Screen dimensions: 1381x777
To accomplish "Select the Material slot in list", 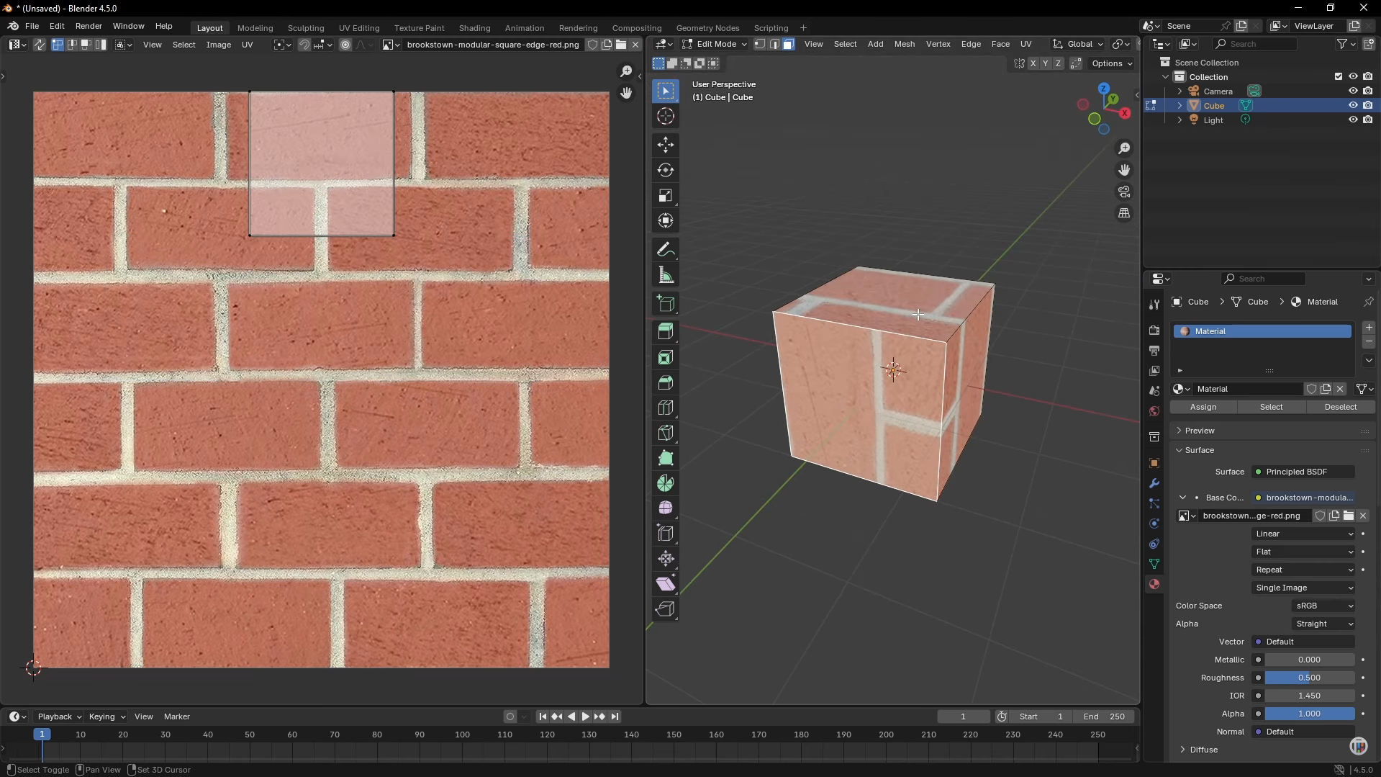I will click(1262, 331).
